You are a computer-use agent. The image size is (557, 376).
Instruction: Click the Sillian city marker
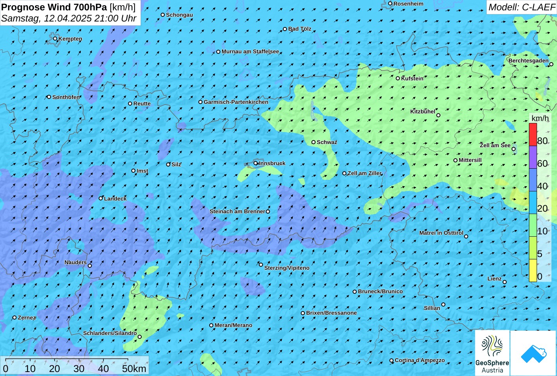tap(443, 304)
